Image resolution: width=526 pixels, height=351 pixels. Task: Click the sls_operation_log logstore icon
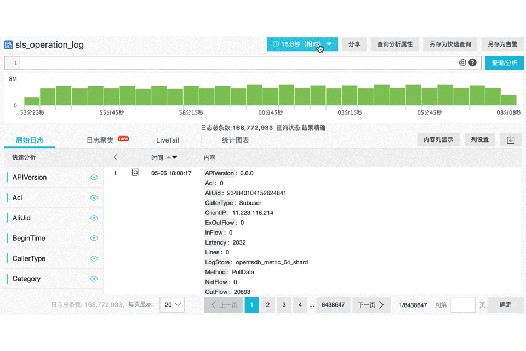[8, 44]
